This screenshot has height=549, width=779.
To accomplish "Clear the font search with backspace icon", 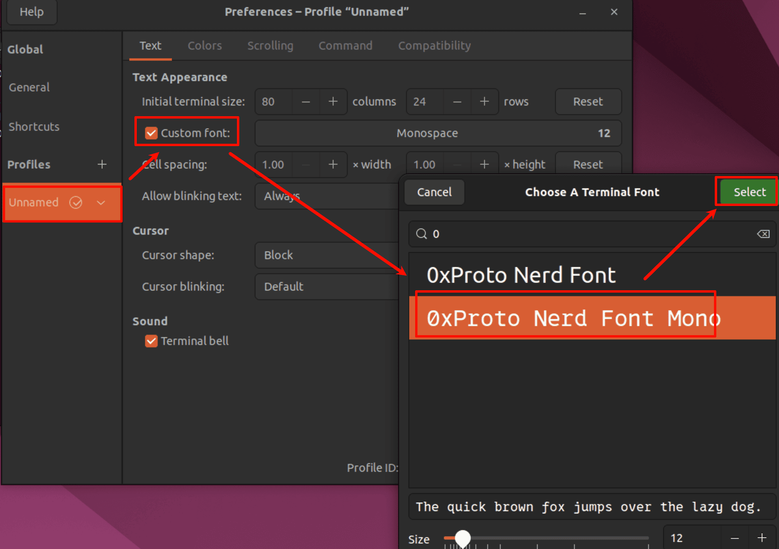I will pos(763,234).
